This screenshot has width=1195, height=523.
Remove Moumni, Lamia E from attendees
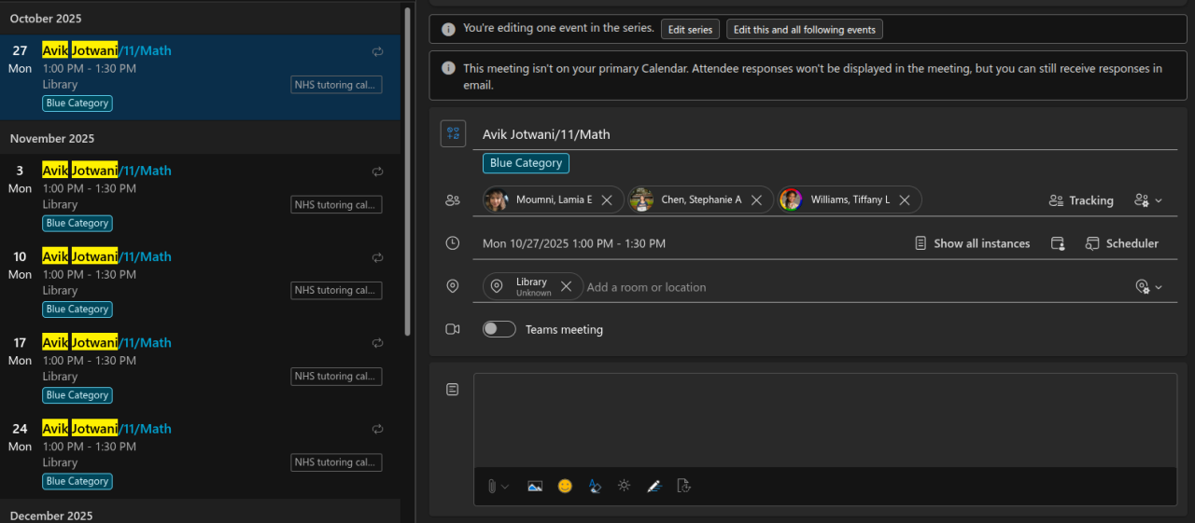click(607, 200)
